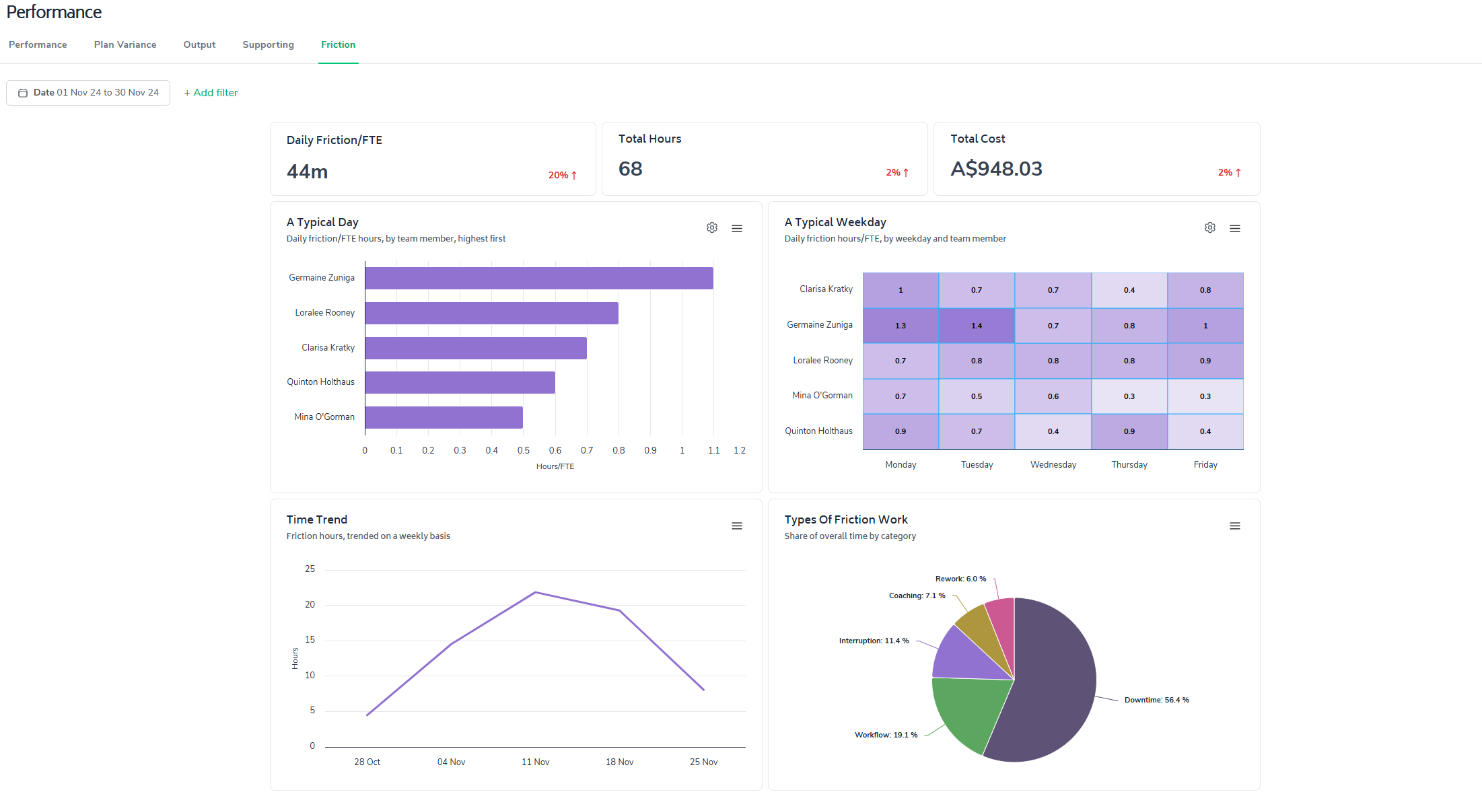The height and width of the screenshot is (792, 1482).
Task: Open hamburger menu on A Typical Day chart
Action: pyautogui.click(x=737, y=229)
